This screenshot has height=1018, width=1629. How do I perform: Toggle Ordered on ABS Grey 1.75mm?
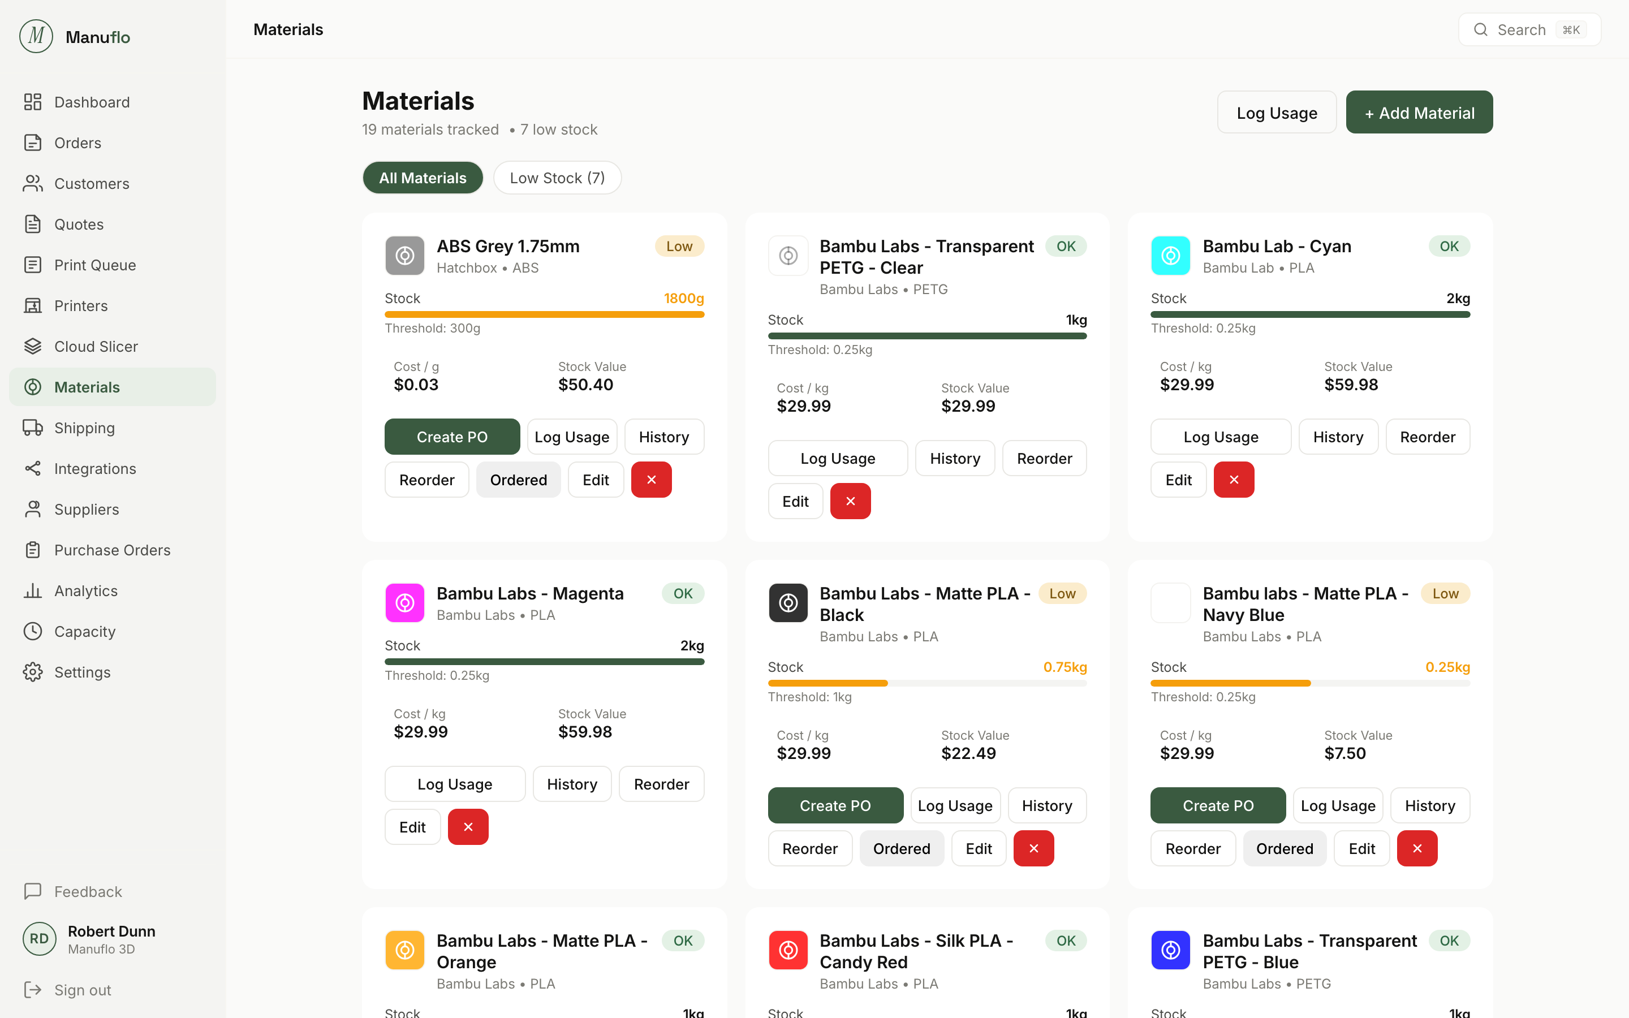(518, 480)
